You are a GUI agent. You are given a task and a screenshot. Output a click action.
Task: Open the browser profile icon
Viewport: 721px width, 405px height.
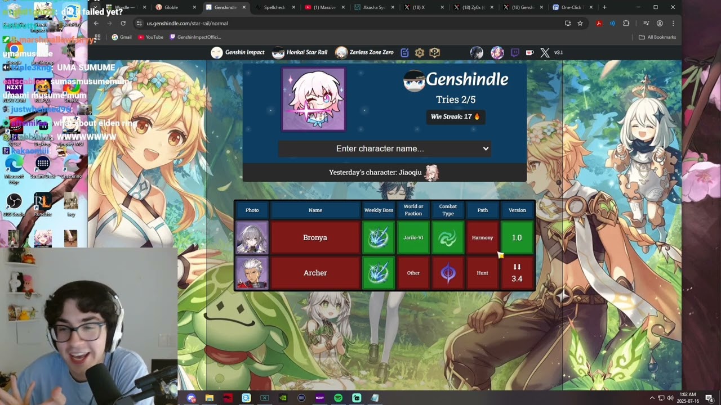click(660, 23)
